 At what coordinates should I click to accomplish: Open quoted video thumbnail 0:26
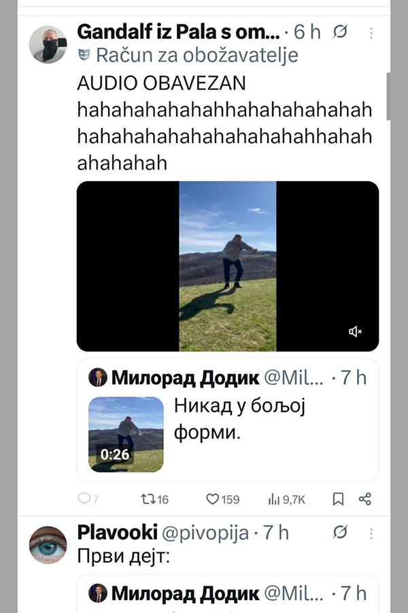point(126,435)
